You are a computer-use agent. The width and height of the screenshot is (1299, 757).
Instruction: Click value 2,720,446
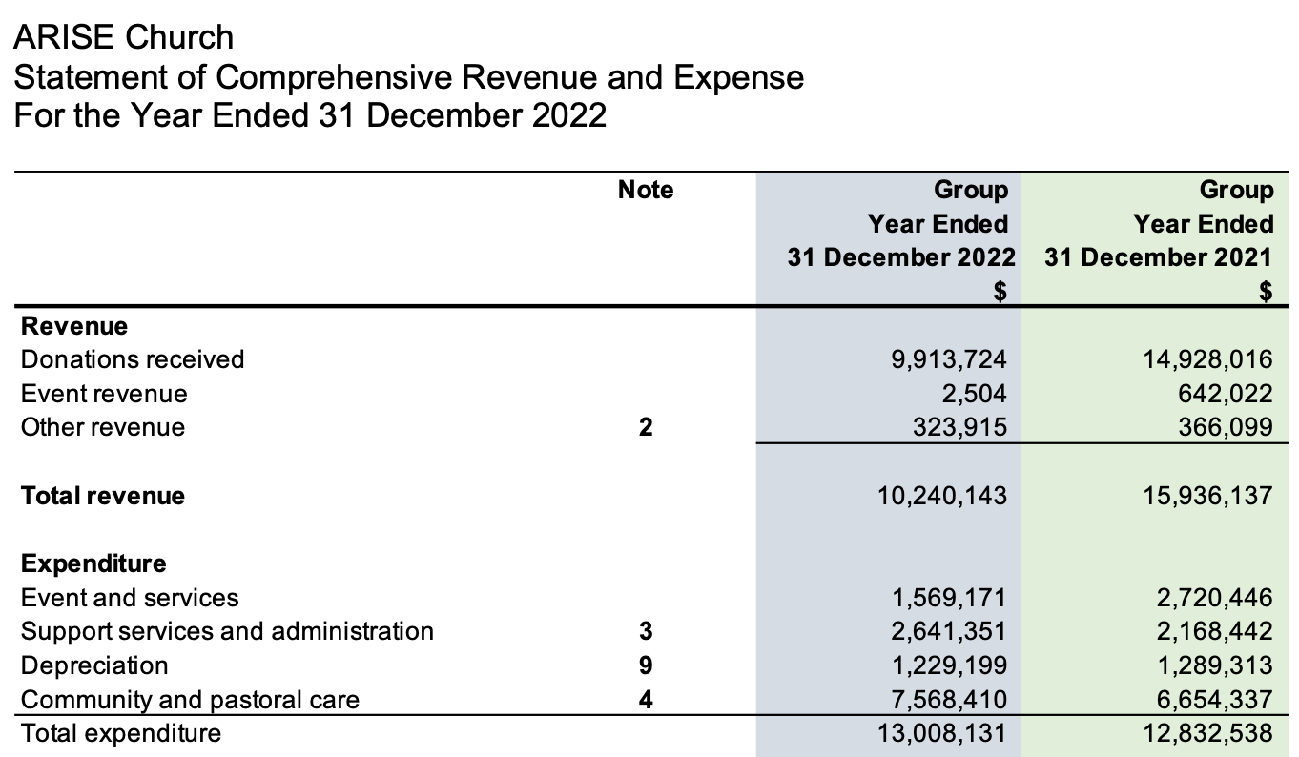tap(1213, 598)
